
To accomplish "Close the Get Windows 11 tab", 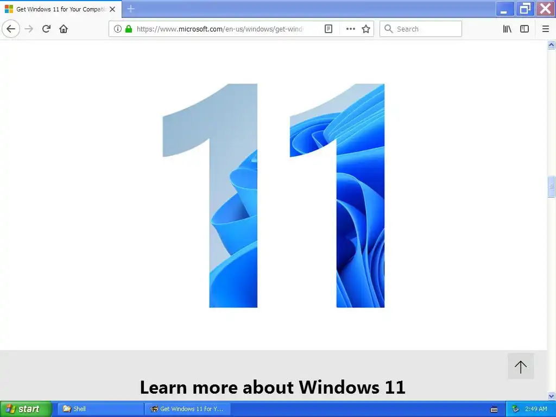I will tap(112, 9).
